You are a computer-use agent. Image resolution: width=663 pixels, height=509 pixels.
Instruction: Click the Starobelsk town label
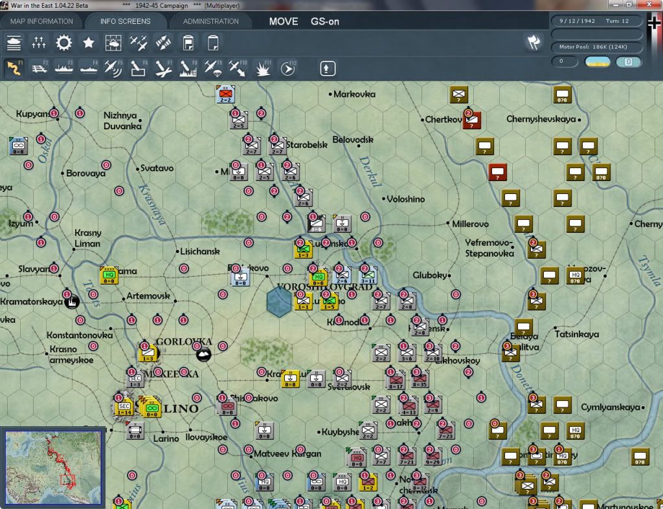click(307, 145)
